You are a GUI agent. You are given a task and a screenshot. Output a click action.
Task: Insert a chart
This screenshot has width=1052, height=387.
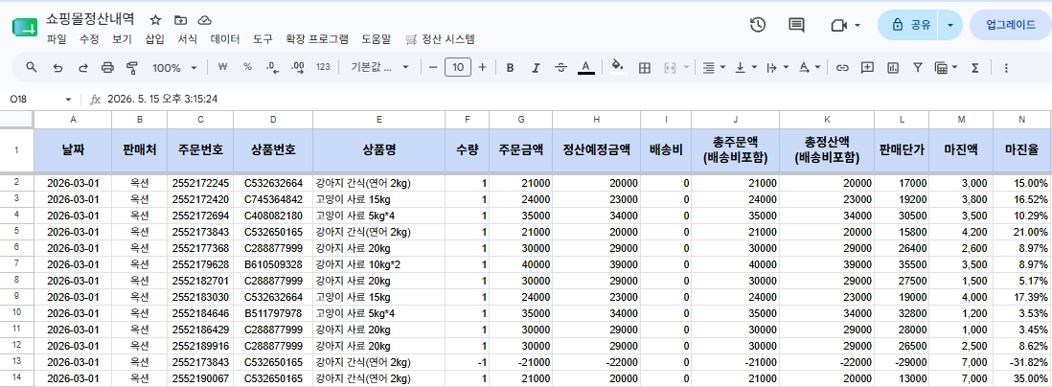[893, 67]
